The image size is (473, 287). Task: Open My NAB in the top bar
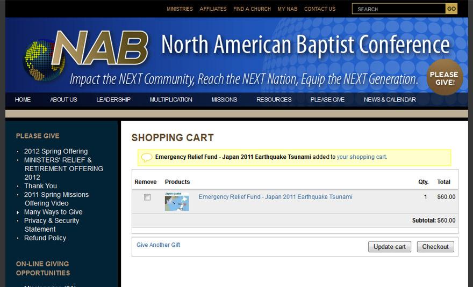pyautogui.click(x=288, y=9)
